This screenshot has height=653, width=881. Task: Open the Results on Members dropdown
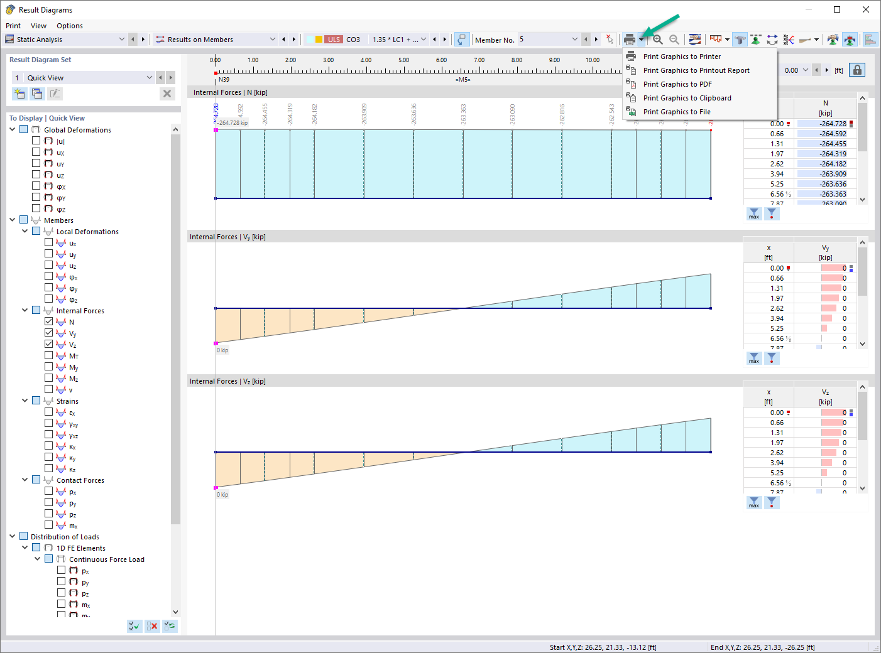tap(273, 39)
